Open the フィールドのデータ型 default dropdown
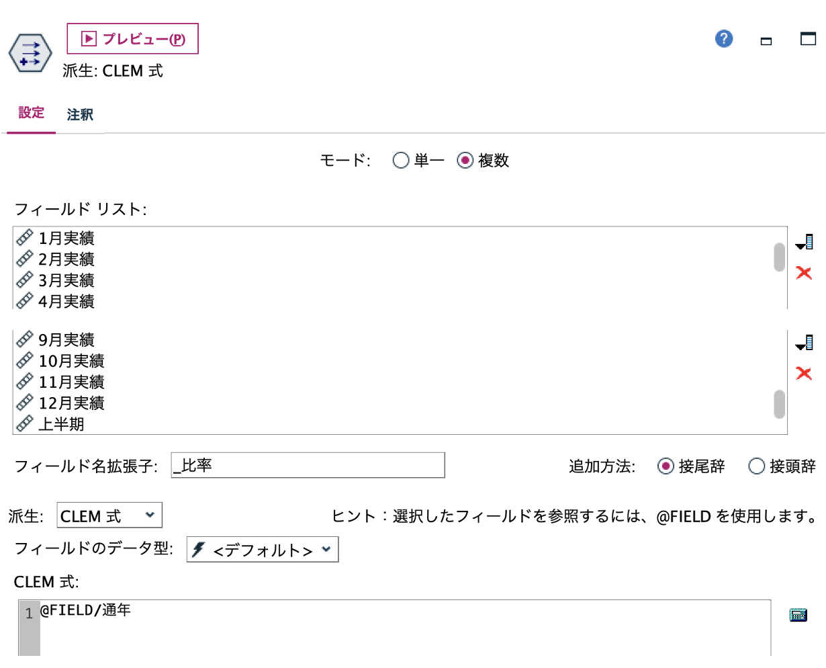The image size is (826, 668). tap(262, 549)
